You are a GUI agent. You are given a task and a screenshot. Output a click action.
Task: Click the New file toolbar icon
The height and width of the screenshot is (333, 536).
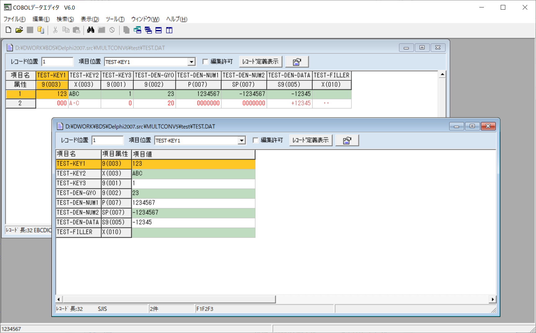tap(8, 30)
